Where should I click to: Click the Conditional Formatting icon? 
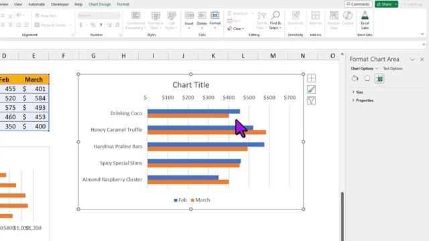click(135, 15)
